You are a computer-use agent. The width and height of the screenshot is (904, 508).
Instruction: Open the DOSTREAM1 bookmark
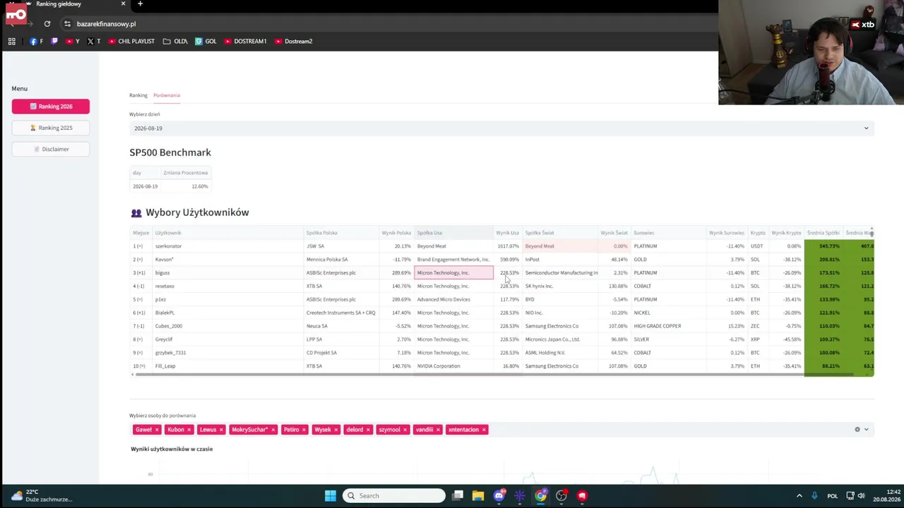(x=245, y=42)
